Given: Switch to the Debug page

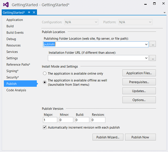Looking at the screenshot, I should (x=11, y=39).
